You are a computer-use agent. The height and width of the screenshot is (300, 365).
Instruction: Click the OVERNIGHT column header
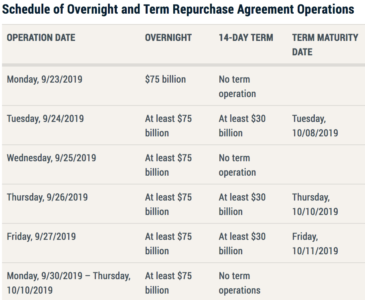click(x=168, y=38)
